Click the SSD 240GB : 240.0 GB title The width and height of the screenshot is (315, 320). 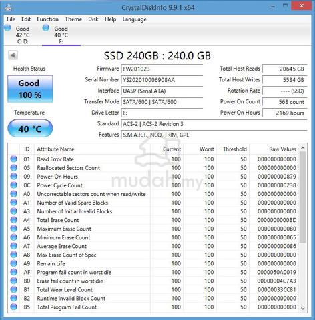tap(157, 55)
